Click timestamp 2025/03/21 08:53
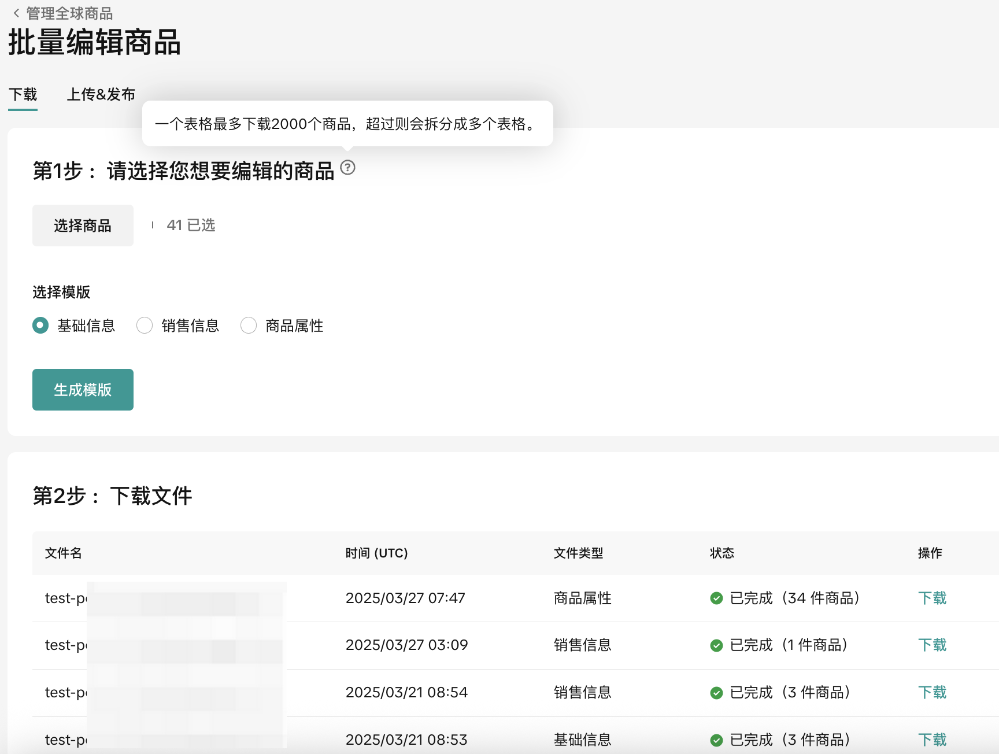999x754 pixels. point(406,740)
